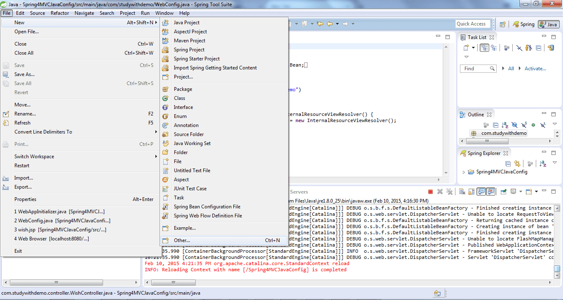563x300 pixels.
Task: Click Switch Workspace in the File menu
Action: click(81, 157)
